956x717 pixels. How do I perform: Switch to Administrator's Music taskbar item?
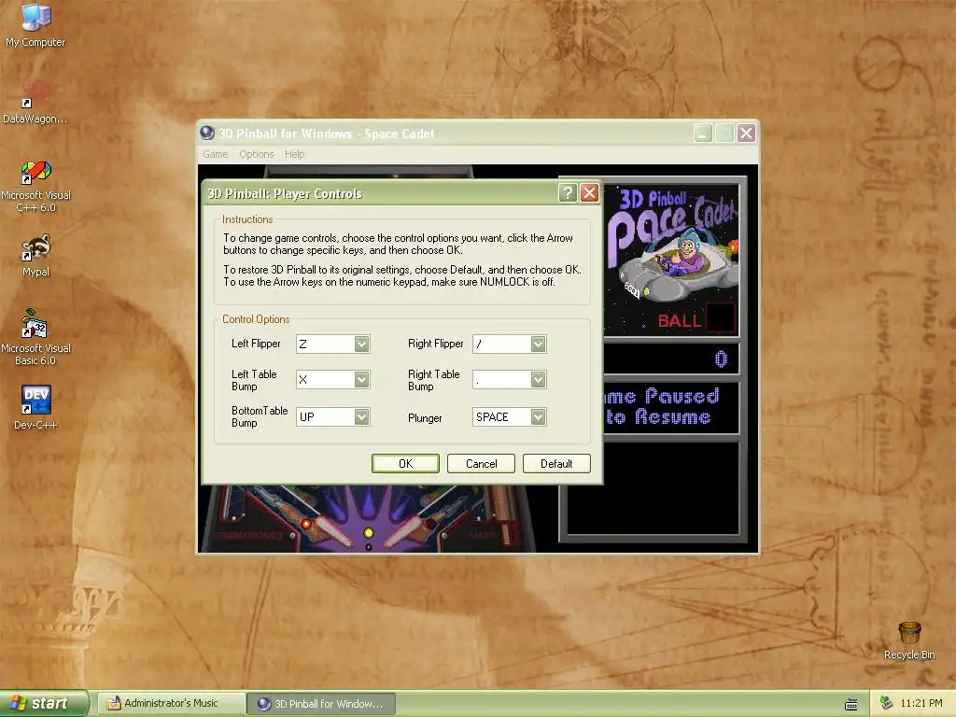pyautogui.click(x=172, y=704)
